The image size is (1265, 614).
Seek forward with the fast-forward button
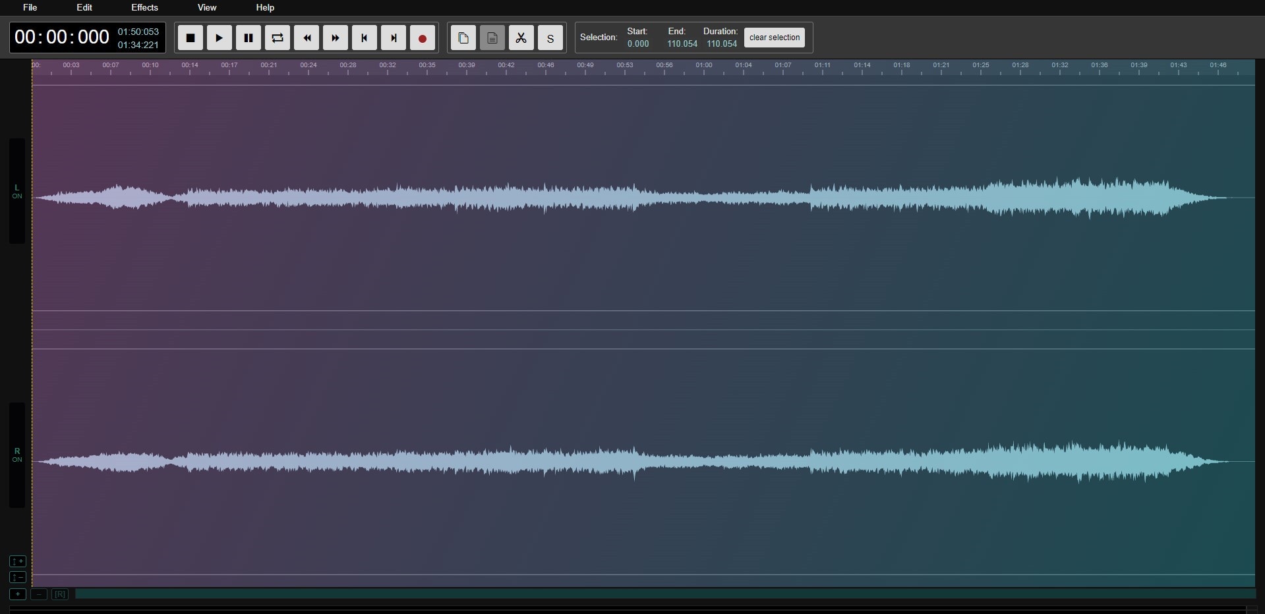click(336, 38)
